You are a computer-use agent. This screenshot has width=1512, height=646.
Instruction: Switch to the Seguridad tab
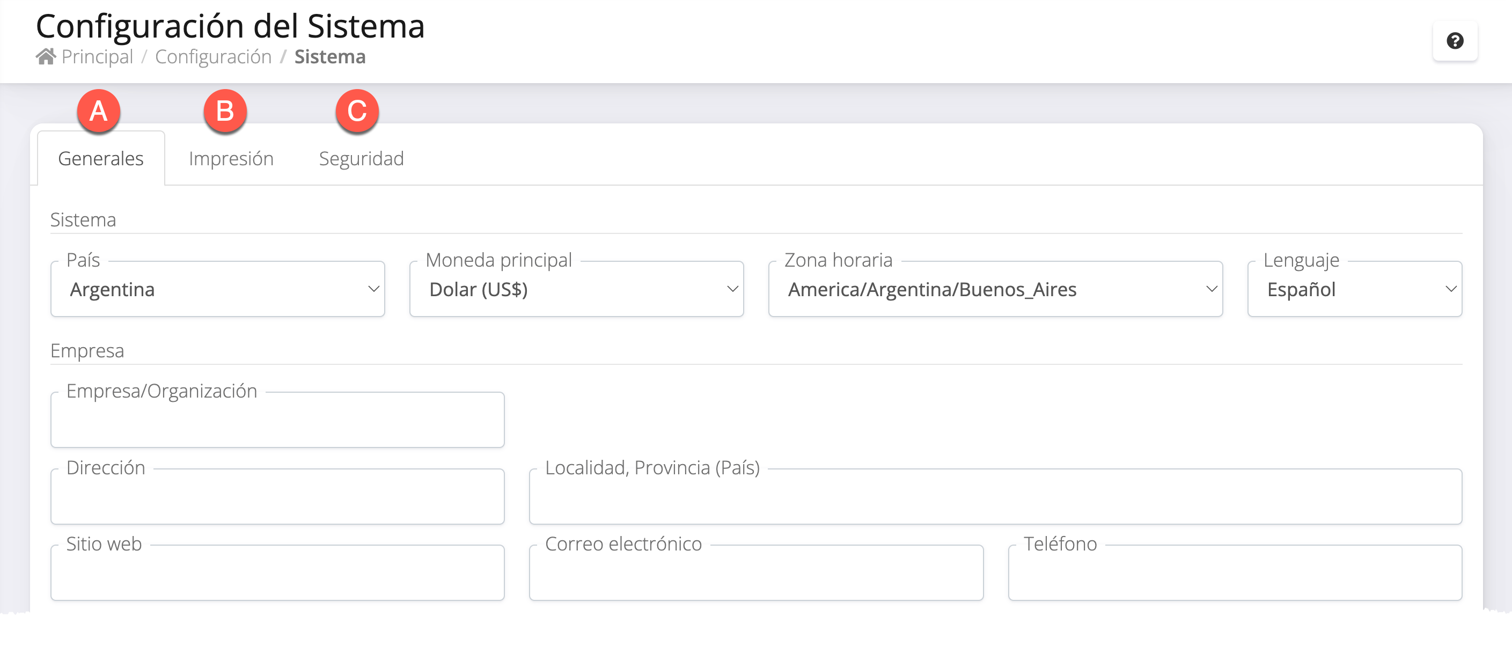click(x=361, y=158)
